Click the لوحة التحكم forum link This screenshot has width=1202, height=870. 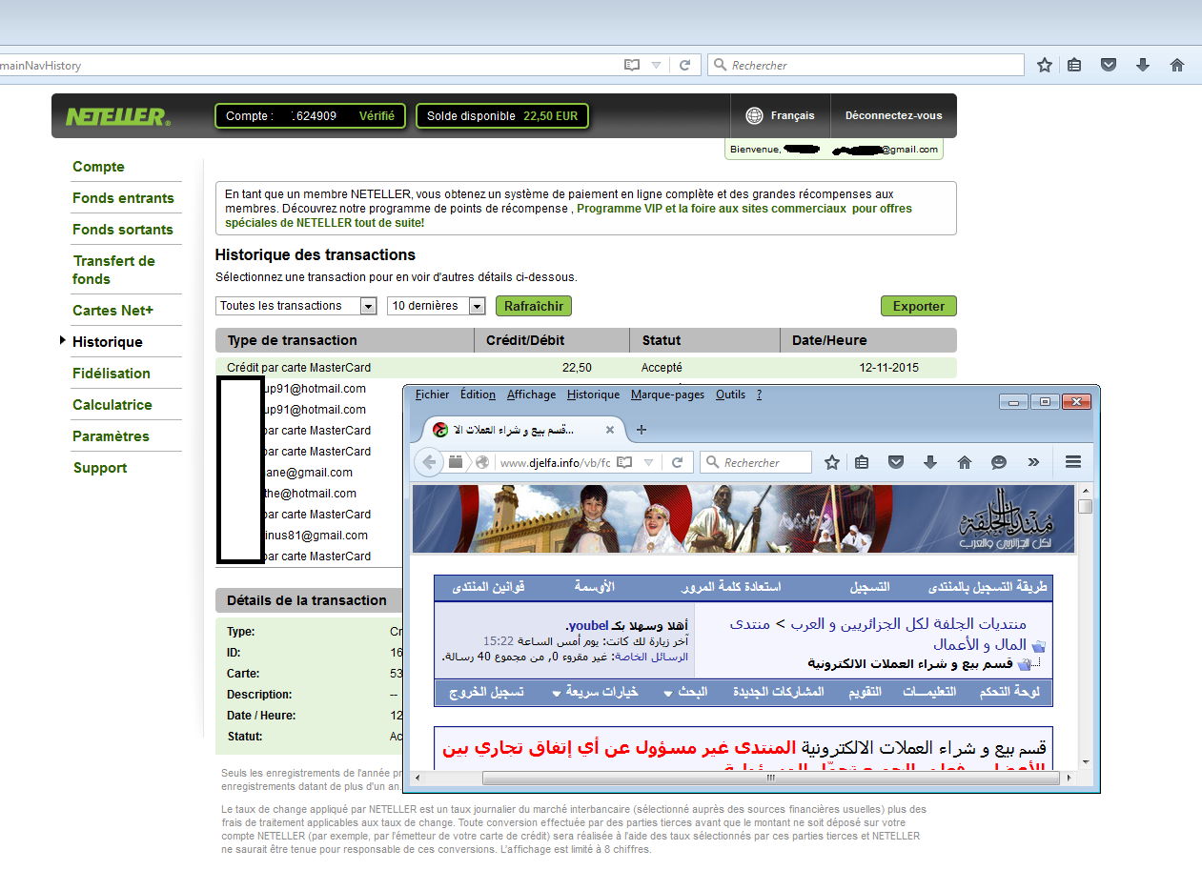click(1009, 692)
